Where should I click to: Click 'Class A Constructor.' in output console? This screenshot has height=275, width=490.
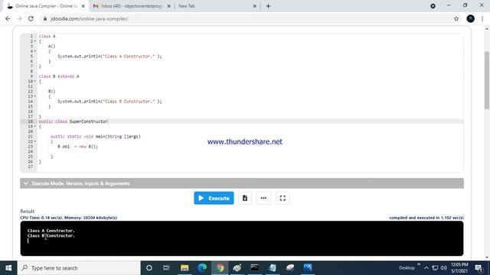(x=51, y=231)
